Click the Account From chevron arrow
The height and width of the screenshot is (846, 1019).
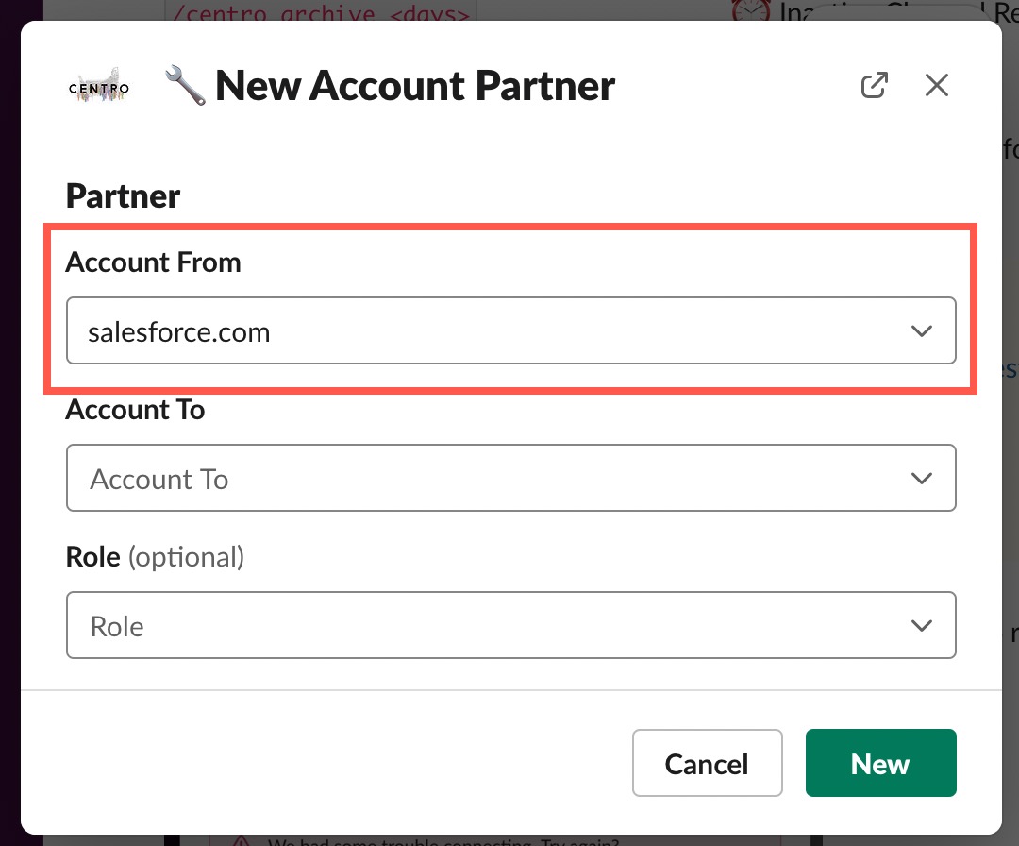click(922, 331)
